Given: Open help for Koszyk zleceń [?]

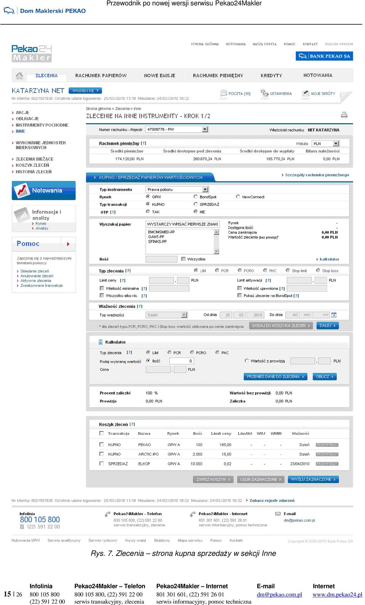Looking at the screenshot, I should pyautogui.click(x=132, y=424).
